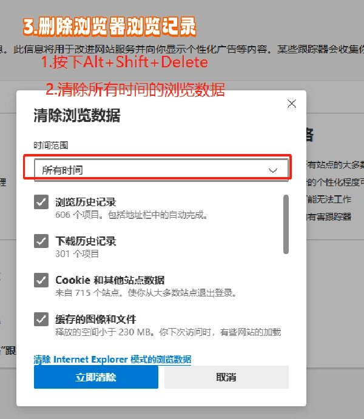Viewport: 364px width, 419px height.
Task: Open the 所有时间 time range dropdown
Action: coord(161,170)
